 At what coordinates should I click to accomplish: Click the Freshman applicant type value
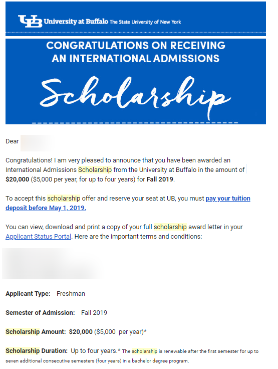(71, 294)
